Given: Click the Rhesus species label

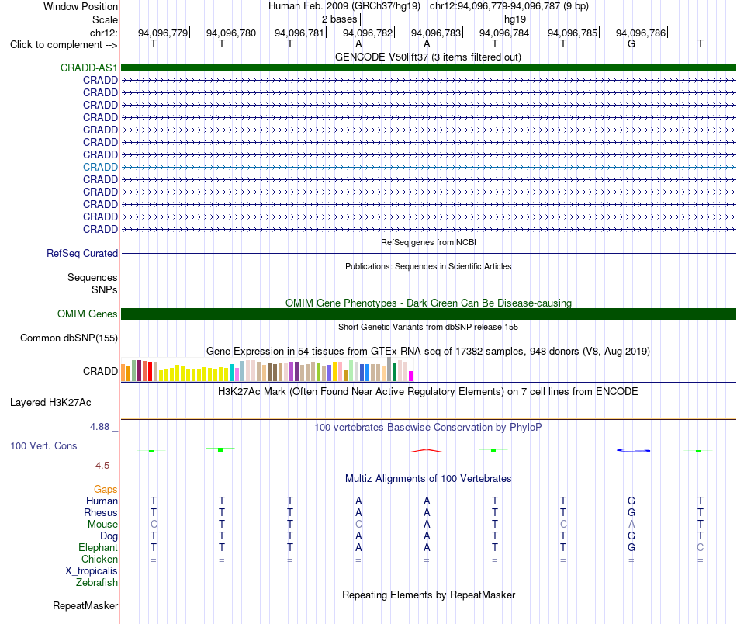Looking at the screenshot, I should pos(101,512).
